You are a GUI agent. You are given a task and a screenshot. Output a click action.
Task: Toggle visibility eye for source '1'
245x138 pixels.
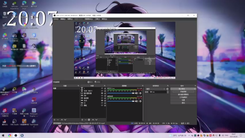102,88
